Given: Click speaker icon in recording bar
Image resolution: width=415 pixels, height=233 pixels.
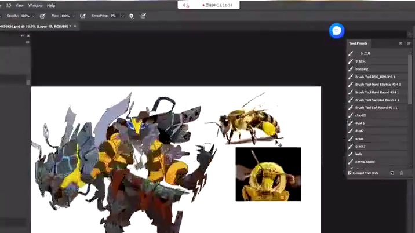Looking at the screenshot, I should coord(185,5).
